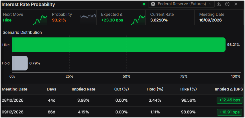Select the 09/12/2026 meeting row
The image size is (245, 118).
point(123,112)
